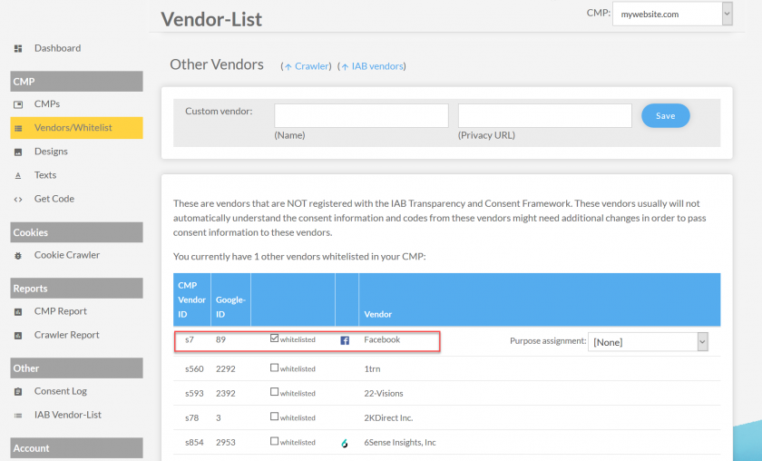762x461 pixels.
Task: Click the Facebook logo icon
Action: coord(345,340)
